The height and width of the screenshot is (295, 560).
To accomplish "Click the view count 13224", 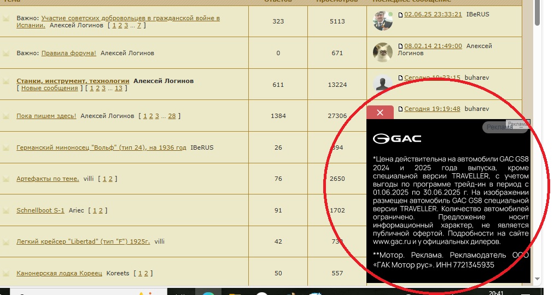I will point(337,85).
